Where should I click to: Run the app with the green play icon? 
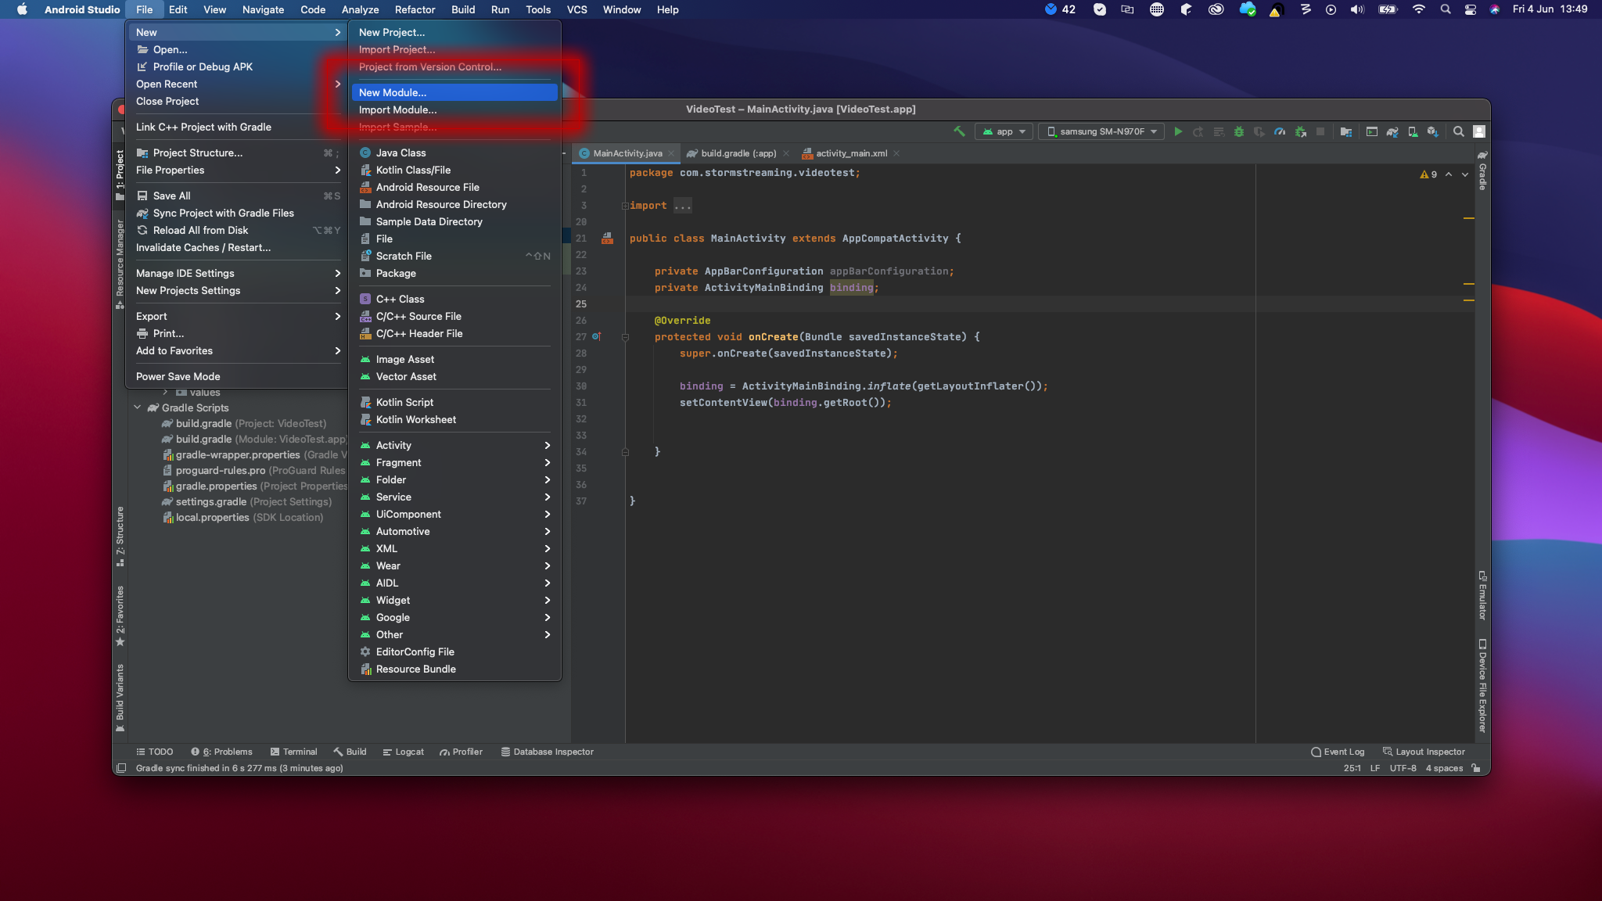coord(1178,131)
